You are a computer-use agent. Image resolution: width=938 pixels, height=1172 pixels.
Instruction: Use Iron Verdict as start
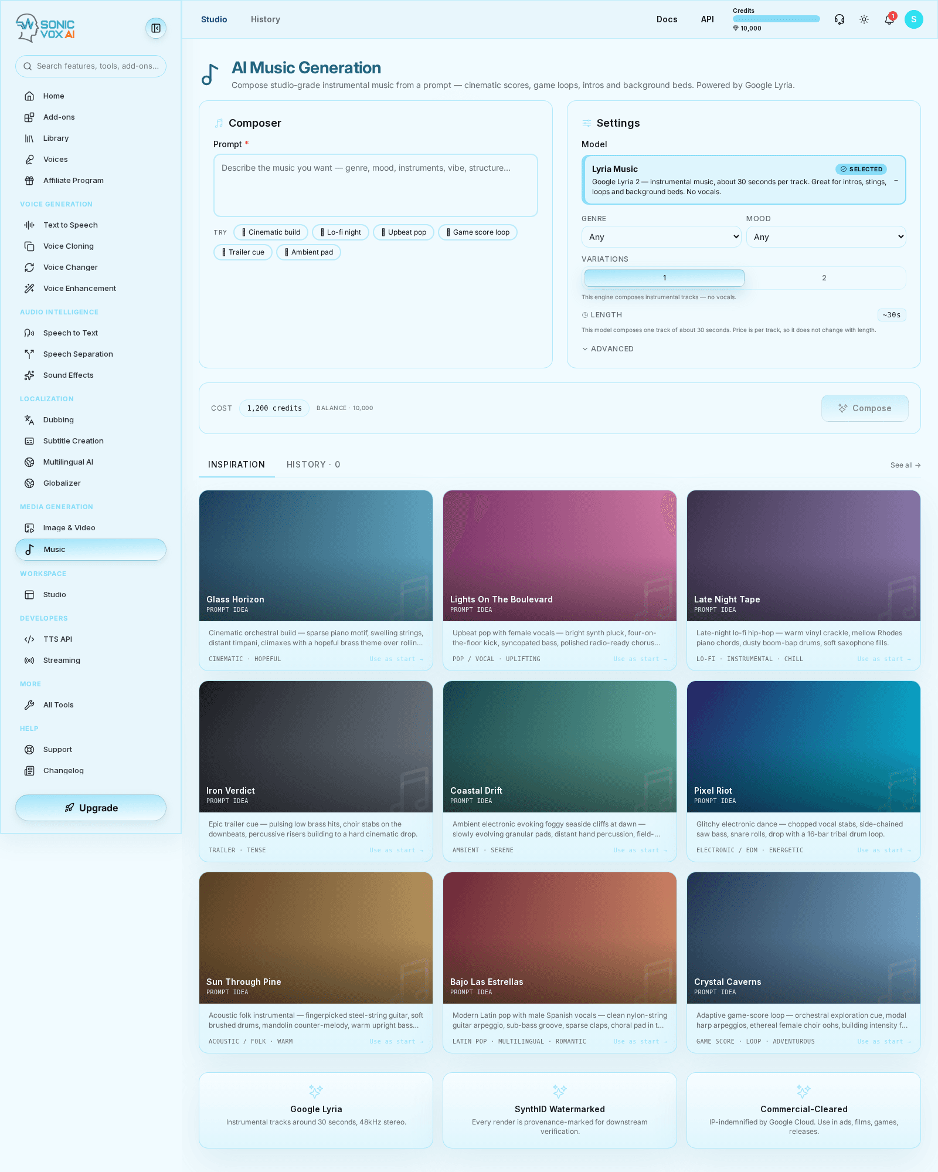396,851
